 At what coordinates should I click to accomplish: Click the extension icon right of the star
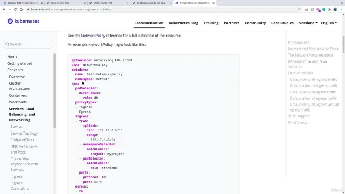[306, 10]
